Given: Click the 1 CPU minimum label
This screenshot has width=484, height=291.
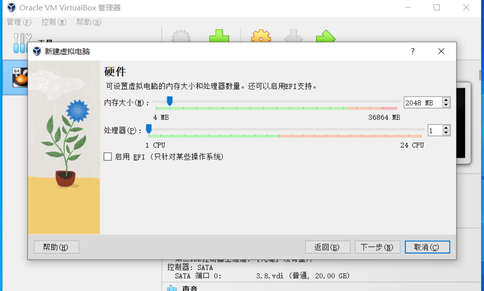Looking at the screenshot, I should pyautogui.click(x=155, y=145).
